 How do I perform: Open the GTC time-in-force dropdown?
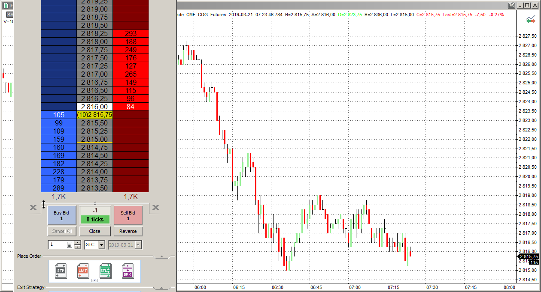pos(101,245)
